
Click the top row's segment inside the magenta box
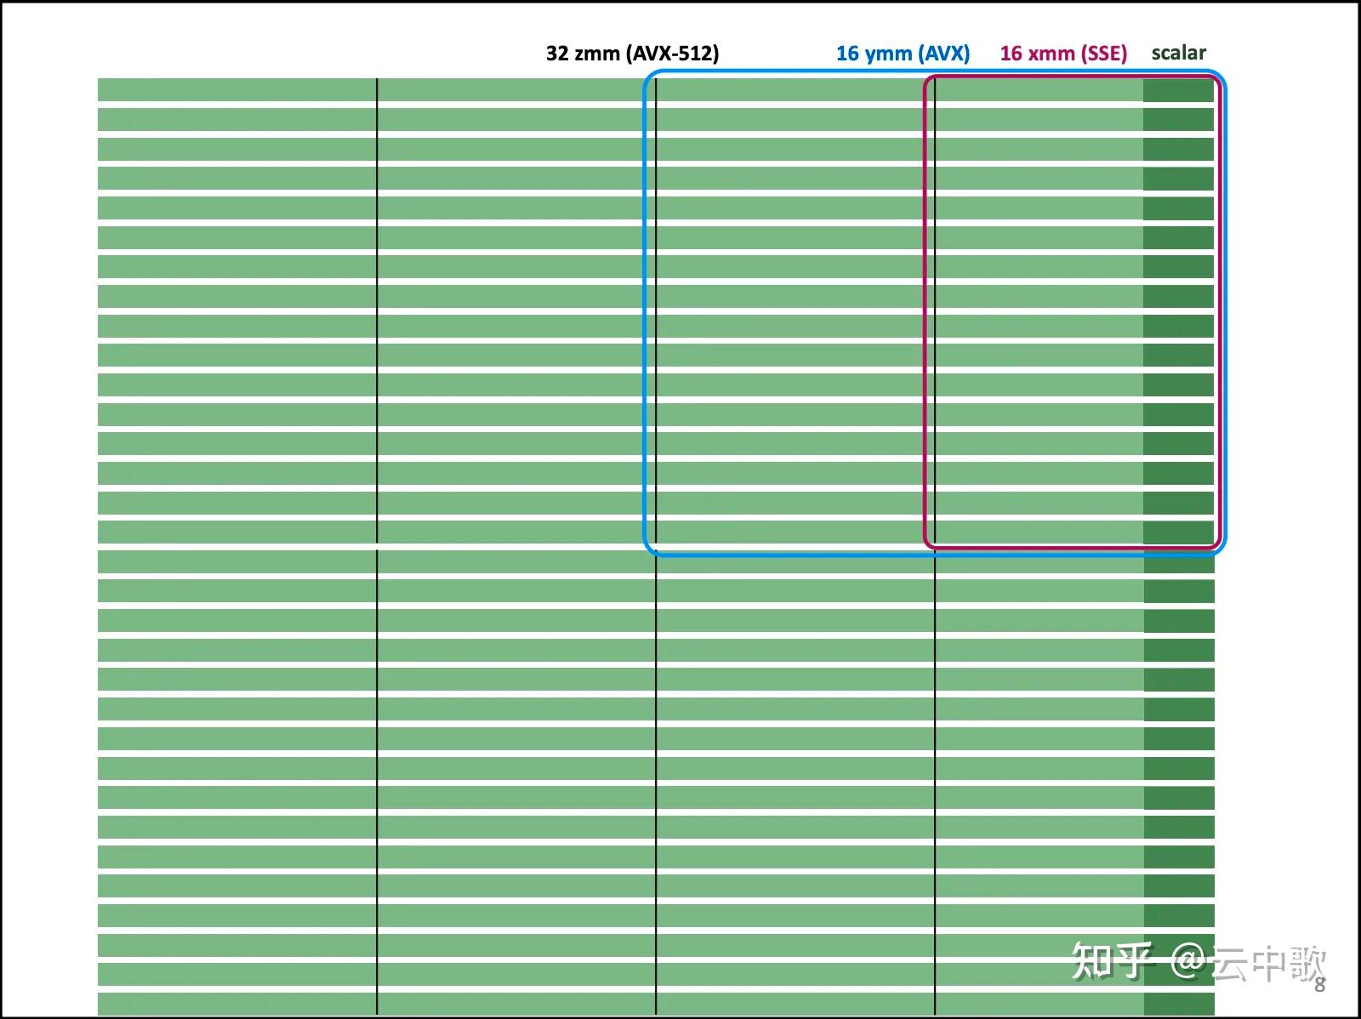tap(1039, 90)
